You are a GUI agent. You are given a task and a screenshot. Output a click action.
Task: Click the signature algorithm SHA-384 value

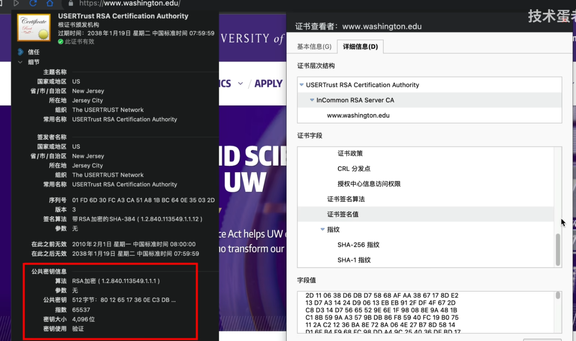[137, 219]
